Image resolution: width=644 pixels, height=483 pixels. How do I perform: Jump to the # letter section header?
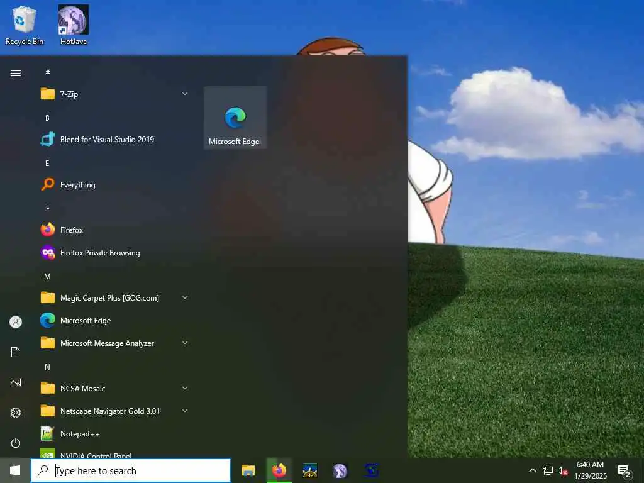pos(48,72)
